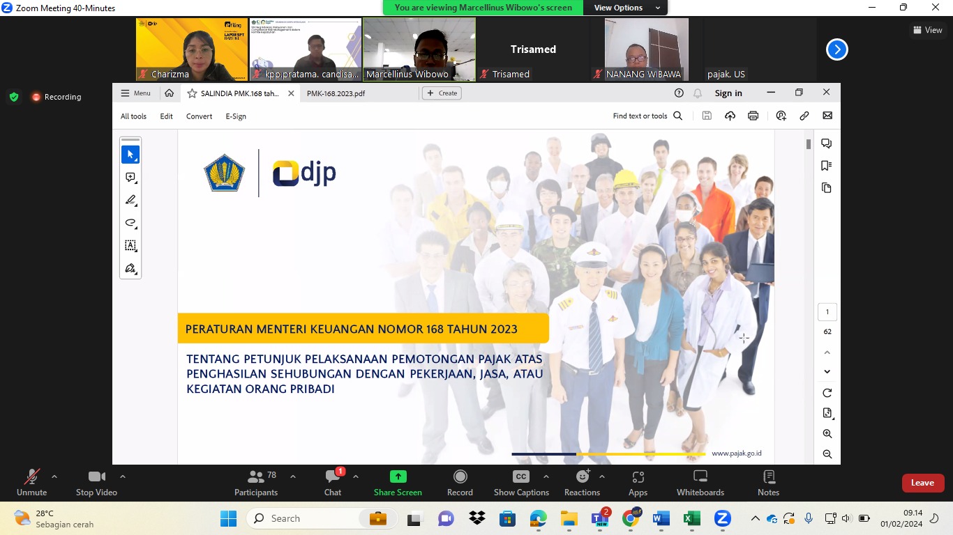Open the Notes panel

point(768,483)
